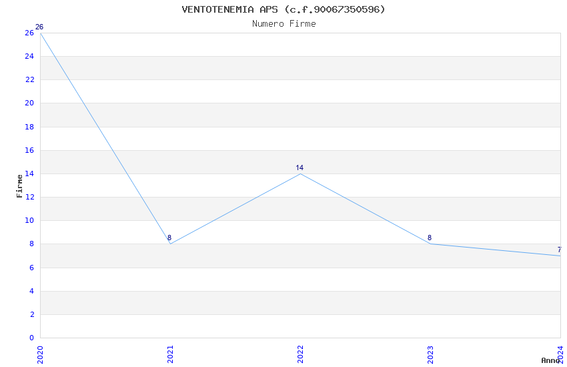Click the data point labeled 26

[40, 33]
